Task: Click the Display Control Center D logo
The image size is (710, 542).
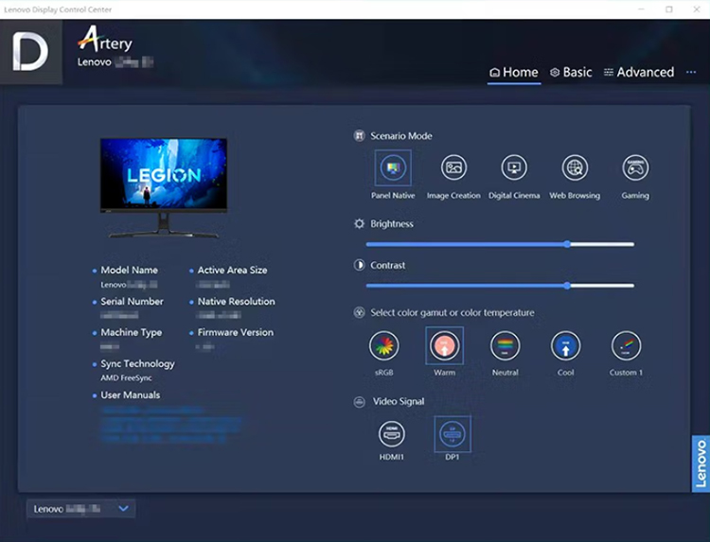Action: (31, 52)
